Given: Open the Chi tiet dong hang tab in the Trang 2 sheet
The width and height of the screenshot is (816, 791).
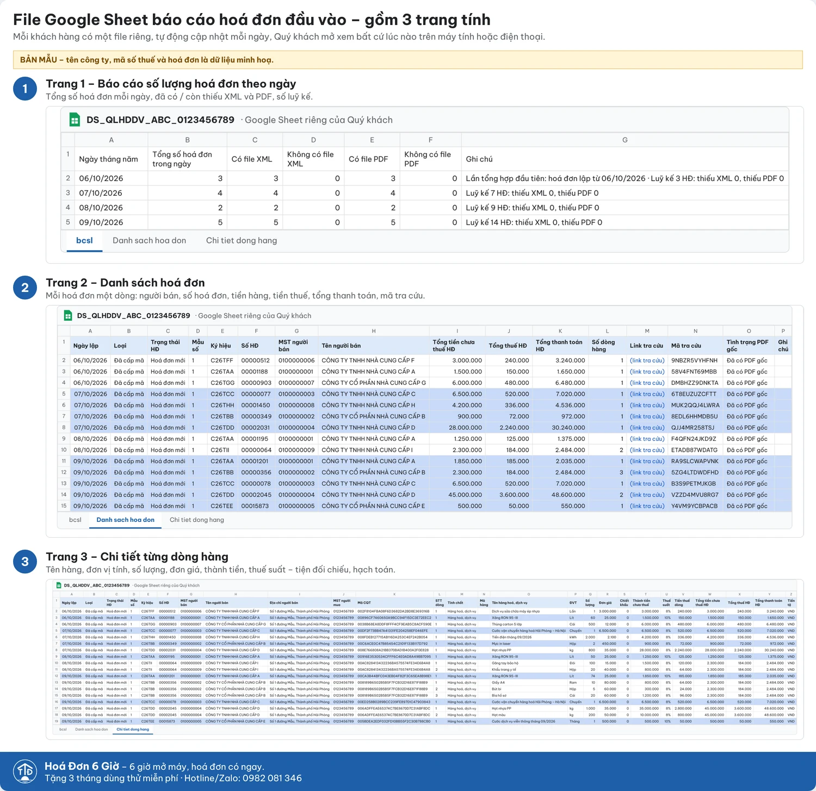Looking at the screenshot, I should click(x=196, y=520).
